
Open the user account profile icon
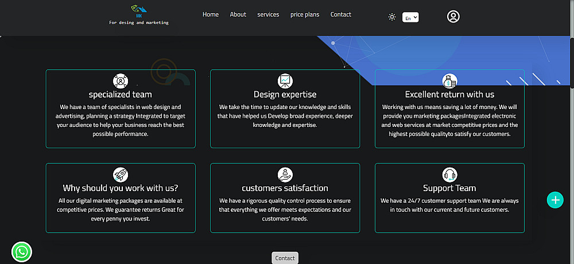coord(453,17)
